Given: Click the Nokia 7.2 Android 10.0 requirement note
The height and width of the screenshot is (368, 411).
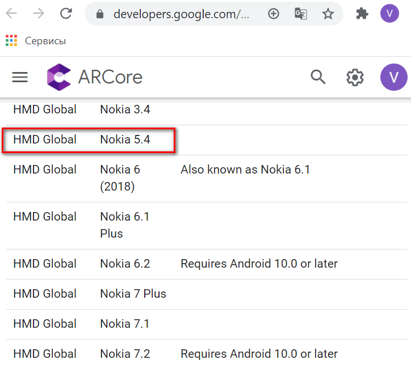Looking at the screenshot, I should click(x=259, y=354).
